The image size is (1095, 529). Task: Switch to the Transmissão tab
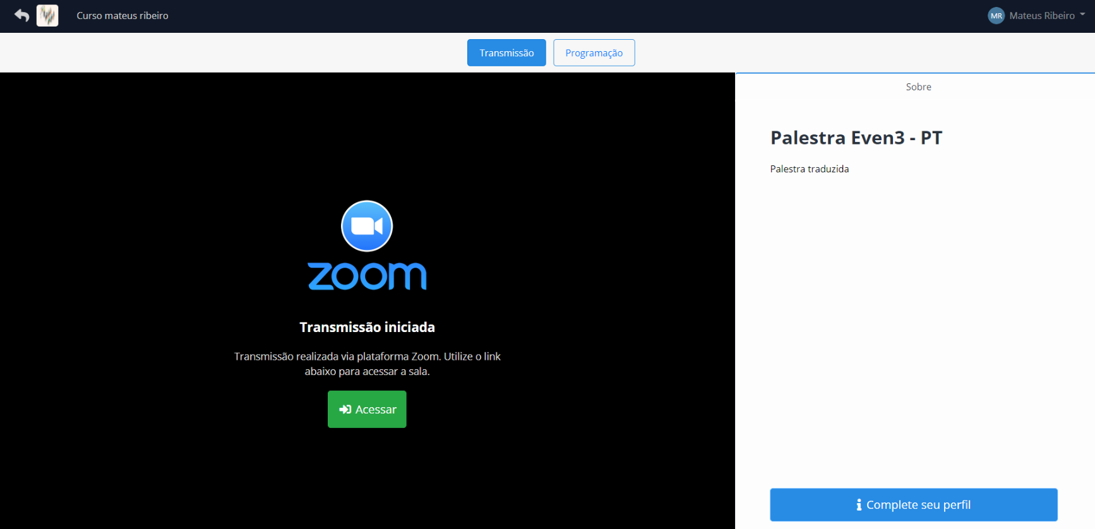tap(506, 52)
